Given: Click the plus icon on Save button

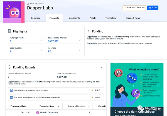Looking at the screenshot, I should (150, 8).
